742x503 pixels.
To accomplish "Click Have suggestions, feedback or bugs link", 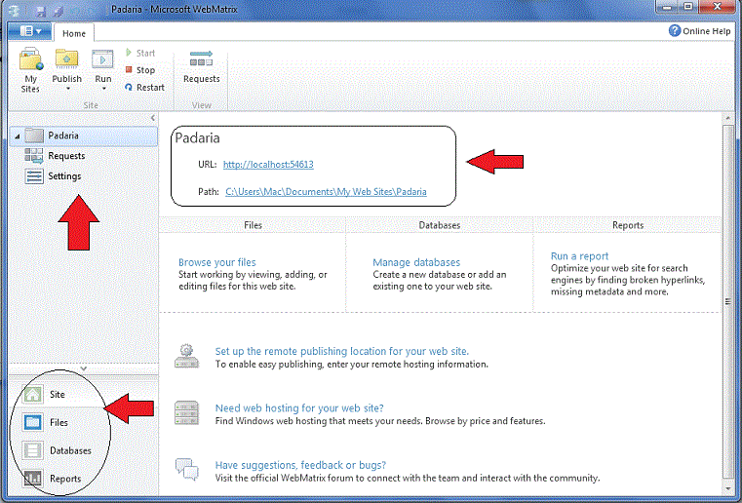I will [301, 465].
